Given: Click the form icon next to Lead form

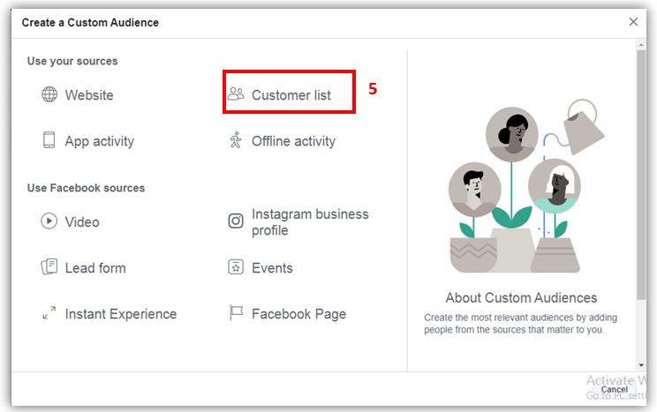Looking at the screenshot, I should pyautogui.click(x=49, y=266).
